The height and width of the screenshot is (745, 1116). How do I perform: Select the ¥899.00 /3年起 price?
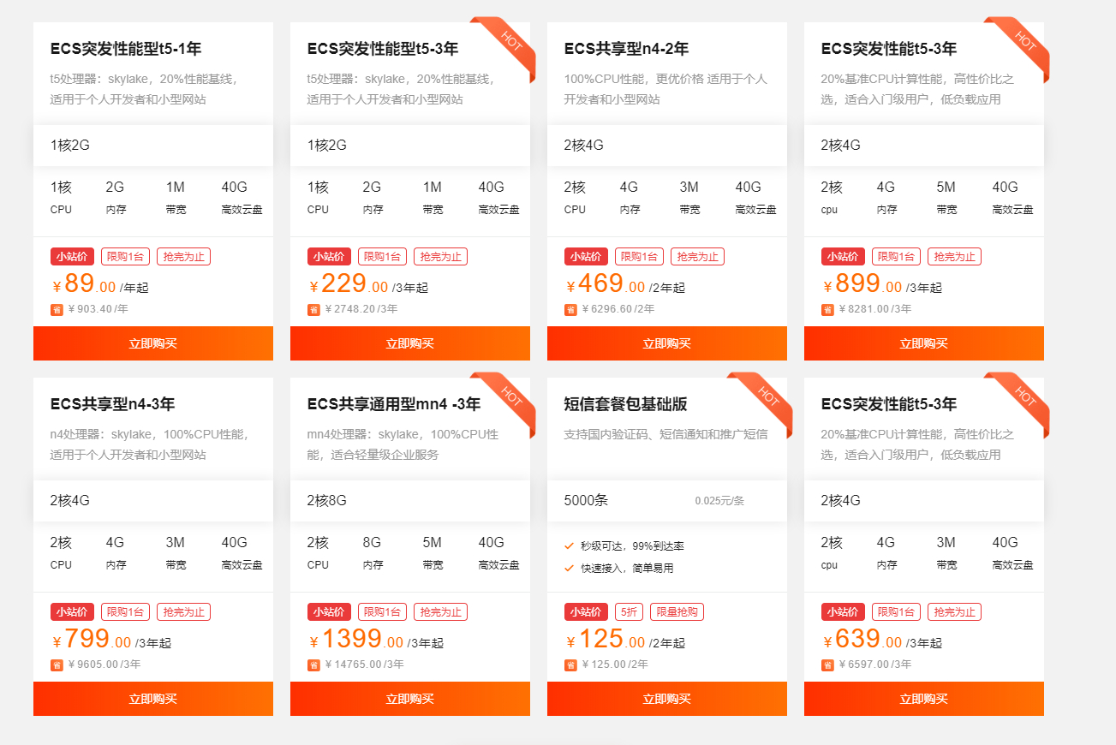click(x=882, y=284)
